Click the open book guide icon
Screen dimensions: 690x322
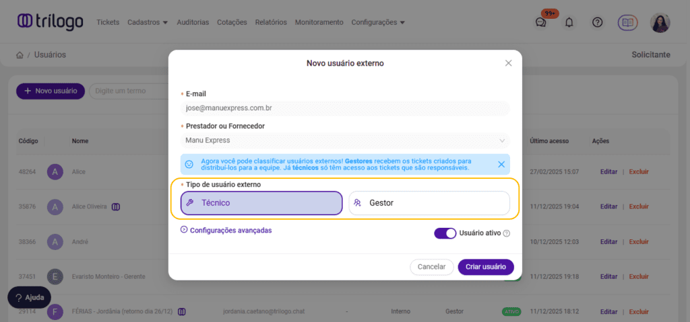pyautogui.click(x=627, y=22)
